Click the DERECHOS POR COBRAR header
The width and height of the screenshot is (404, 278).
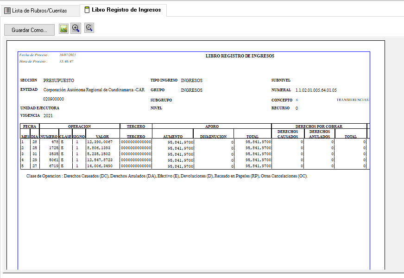(x=319, y=126)
